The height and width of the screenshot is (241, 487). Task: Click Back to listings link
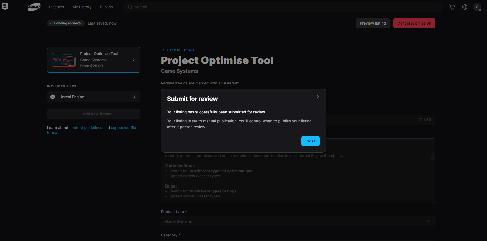(x=180, y=50)
